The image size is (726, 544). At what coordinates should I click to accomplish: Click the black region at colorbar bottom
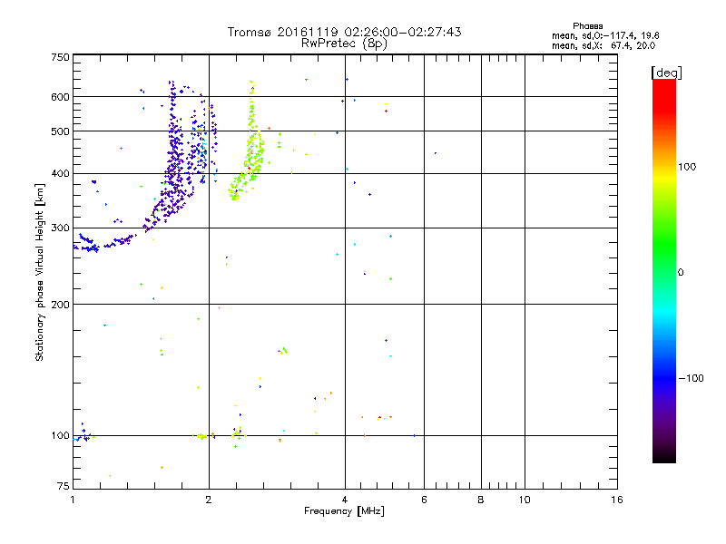click(x=664, y=456)
